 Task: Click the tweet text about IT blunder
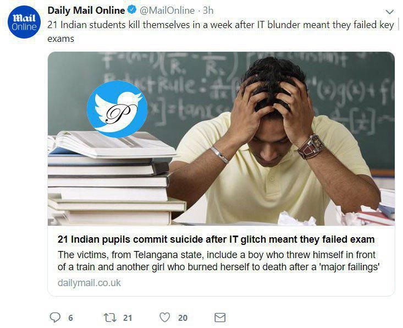[220, 31]
